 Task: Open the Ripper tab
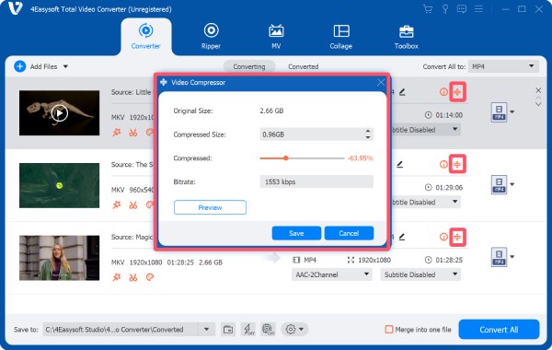(x=211, y=36)
